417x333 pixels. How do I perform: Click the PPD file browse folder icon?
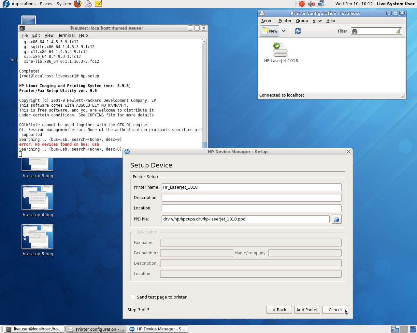point(336,219)
